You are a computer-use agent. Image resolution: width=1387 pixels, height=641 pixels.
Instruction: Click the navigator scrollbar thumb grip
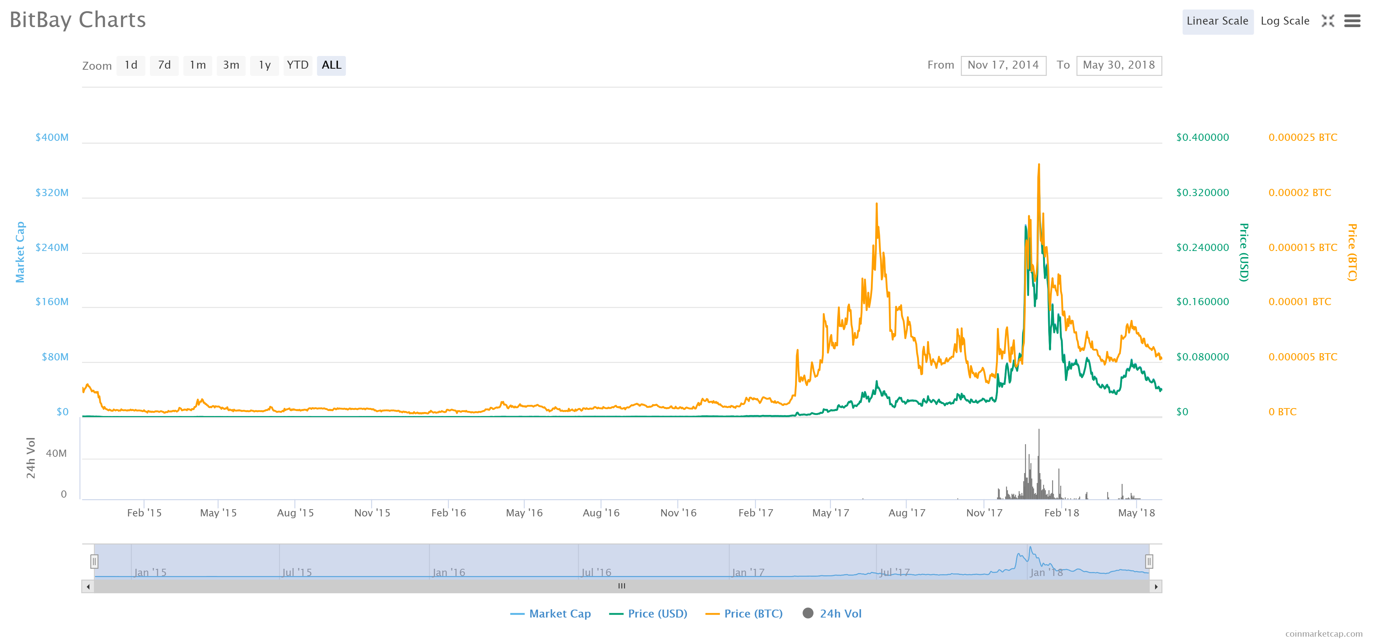click(x=621, y=586)
